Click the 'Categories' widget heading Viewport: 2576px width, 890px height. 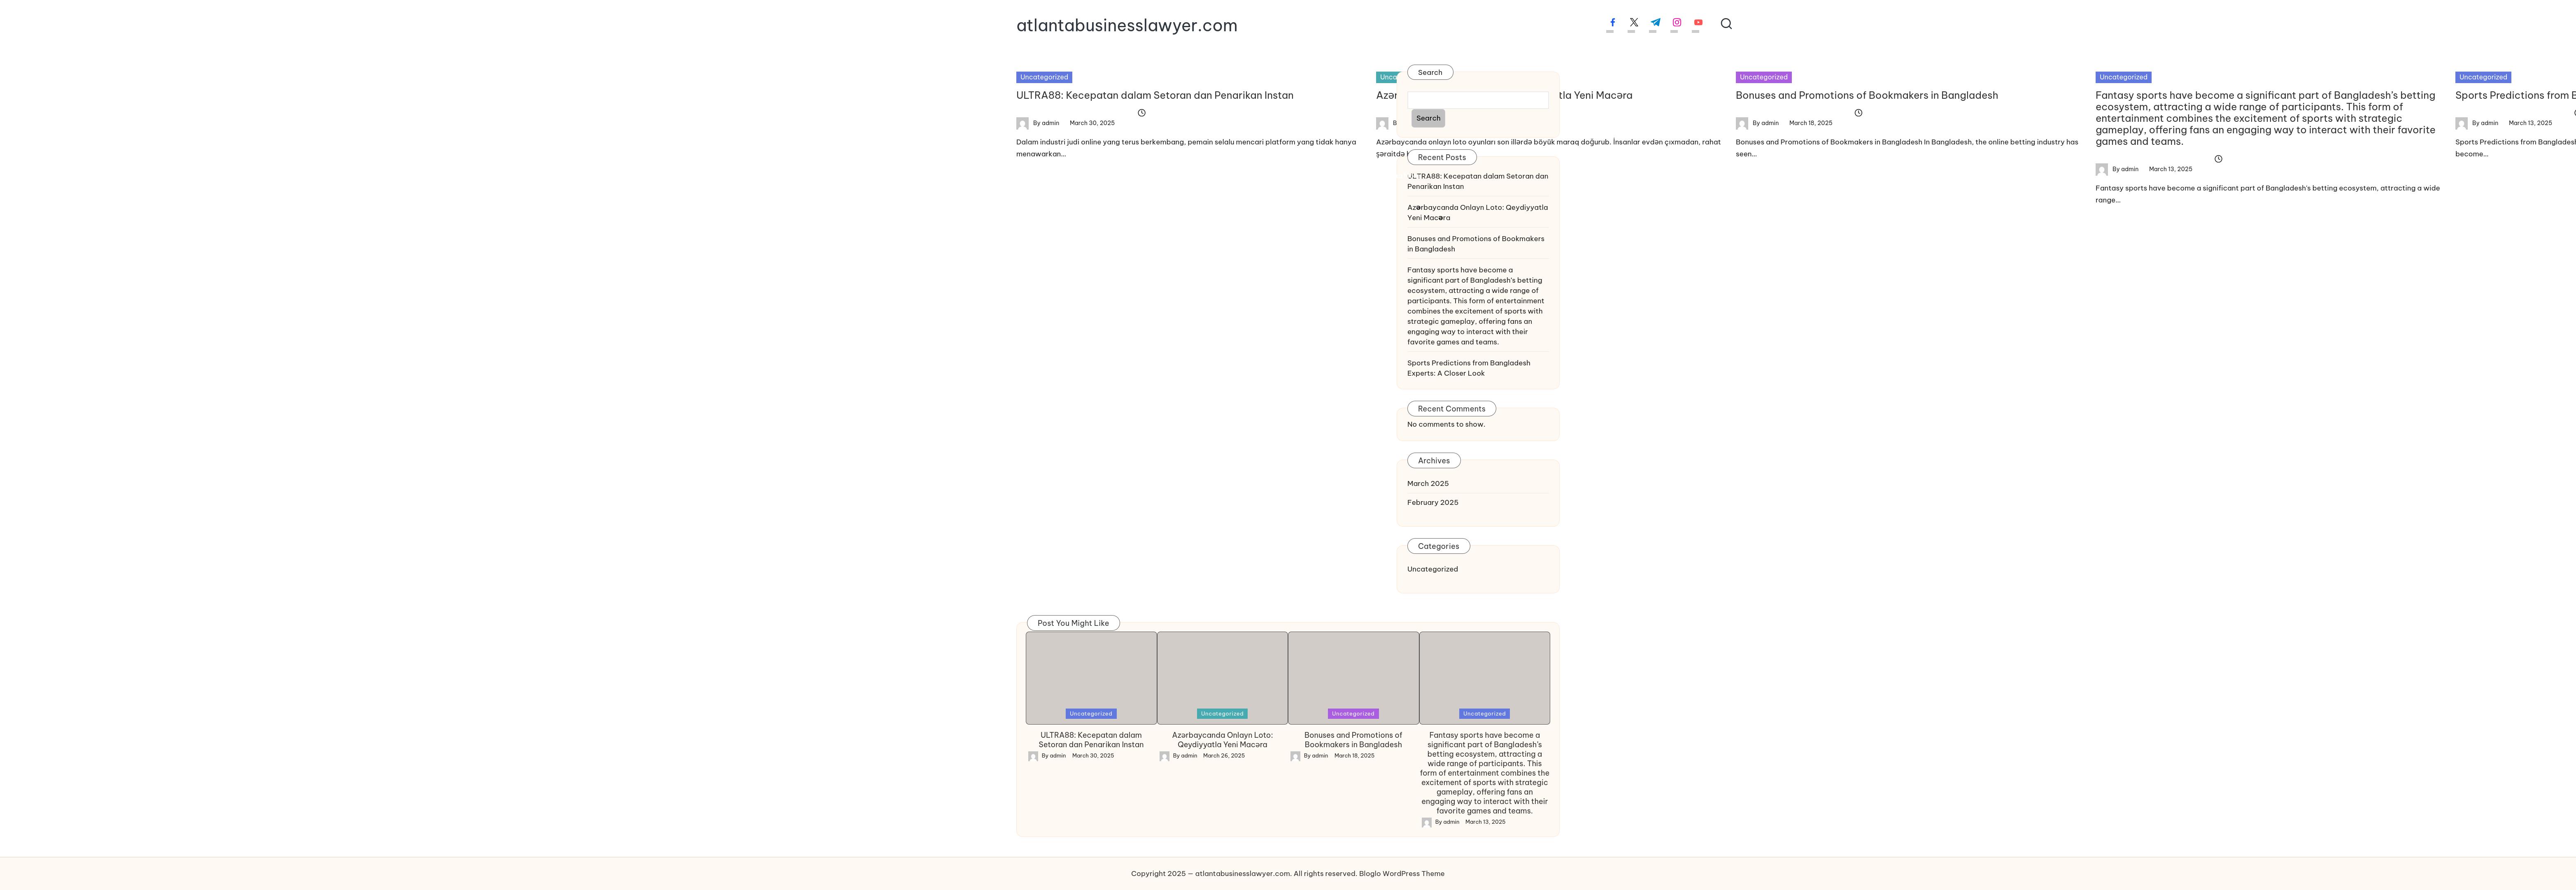pos(1439,546)
